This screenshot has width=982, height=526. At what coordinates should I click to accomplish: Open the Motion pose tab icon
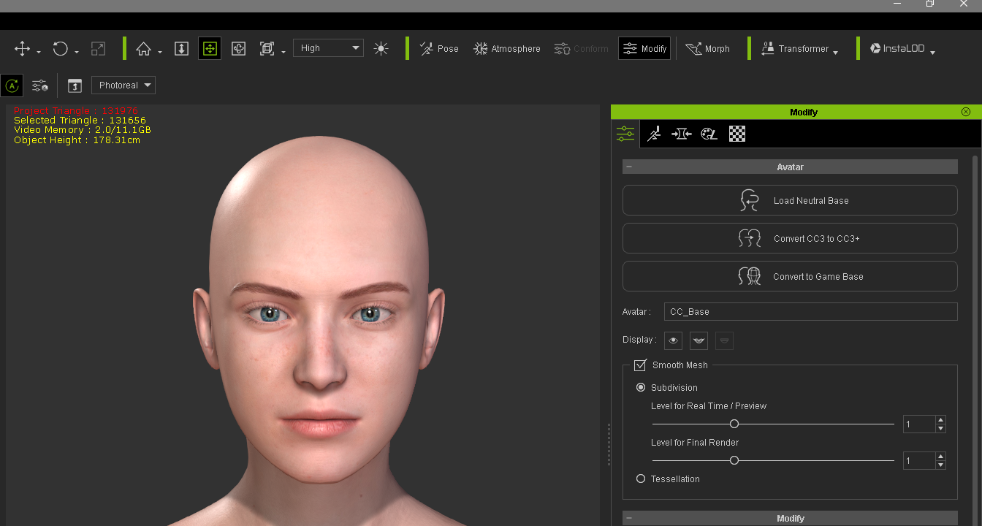[654, 134]
